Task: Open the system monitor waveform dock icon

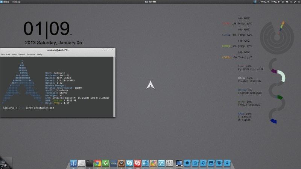Action: (162, 163)
